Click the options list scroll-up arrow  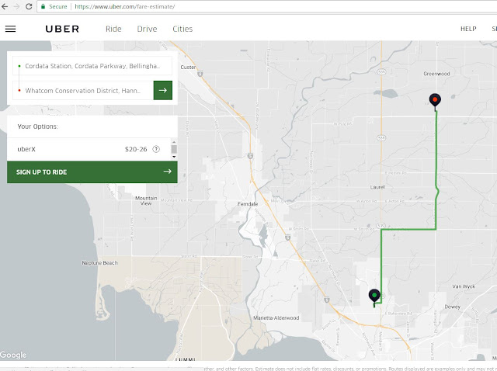click(174, 142)
